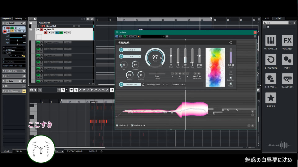The width and height of the screenshot is (298, 167).
Task: Select the Erase tool in key editor
Action: pyautogui.click(x=84, y=90)
